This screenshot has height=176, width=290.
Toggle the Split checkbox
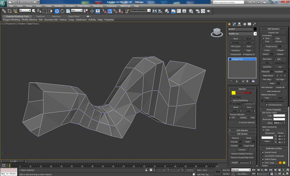[x=275, y=59]
